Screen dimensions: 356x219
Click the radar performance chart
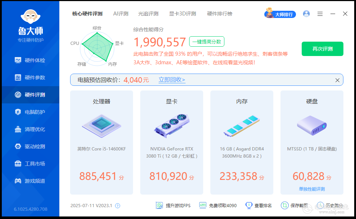click(x=97, y=48)
